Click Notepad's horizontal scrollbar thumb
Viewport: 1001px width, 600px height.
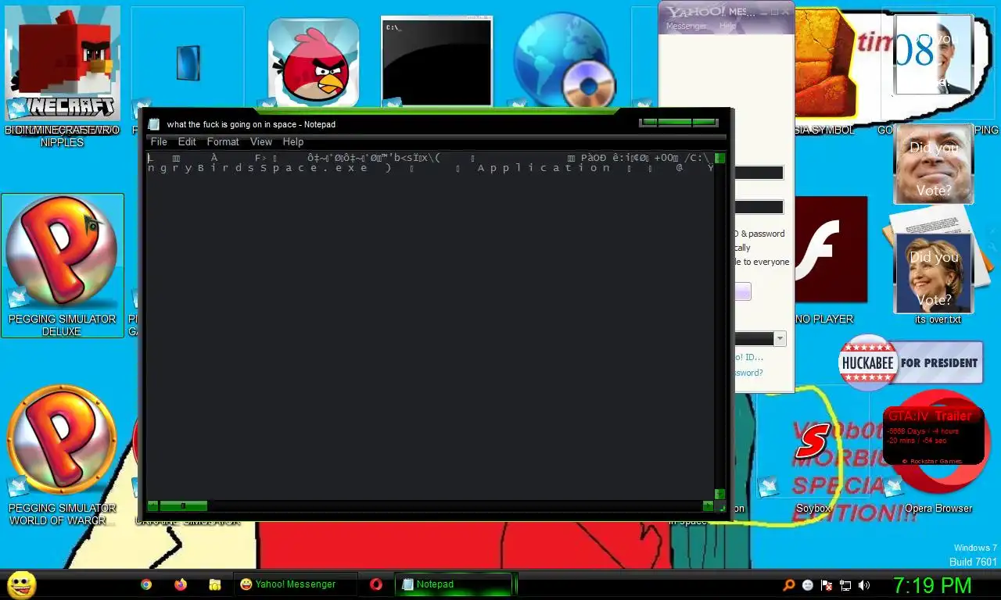[183, 506]
